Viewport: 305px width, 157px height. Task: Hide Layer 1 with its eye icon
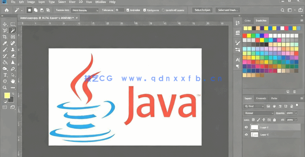coord(246,128)
